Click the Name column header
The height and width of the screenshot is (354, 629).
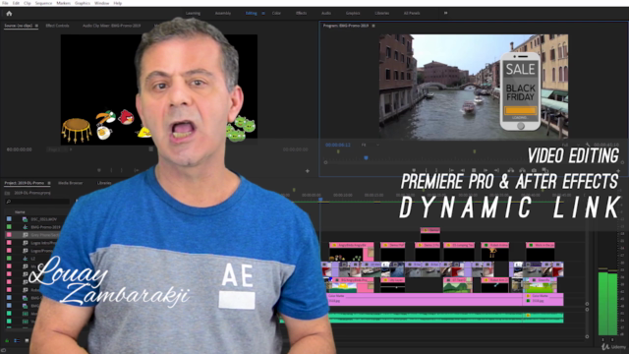[x=20, y=212]
